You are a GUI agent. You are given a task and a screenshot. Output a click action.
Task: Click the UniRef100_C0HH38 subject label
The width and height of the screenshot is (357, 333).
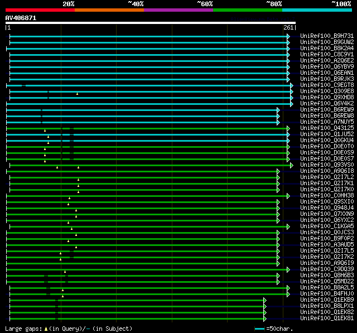(x=327, y=196)
